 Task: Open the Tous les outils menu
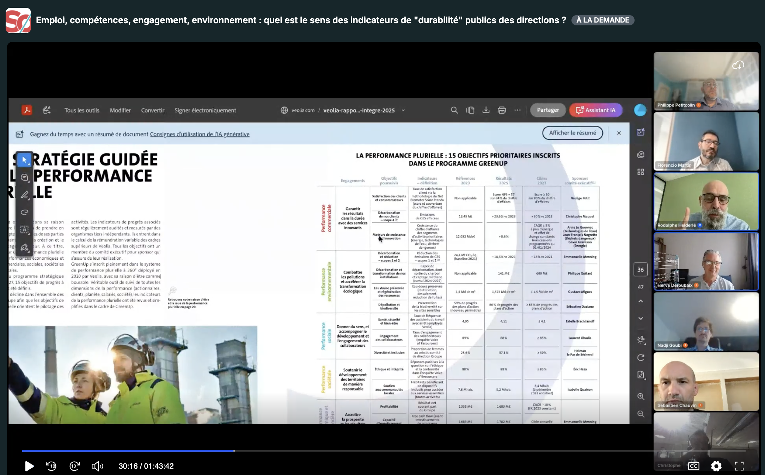[x=82, y=110]
